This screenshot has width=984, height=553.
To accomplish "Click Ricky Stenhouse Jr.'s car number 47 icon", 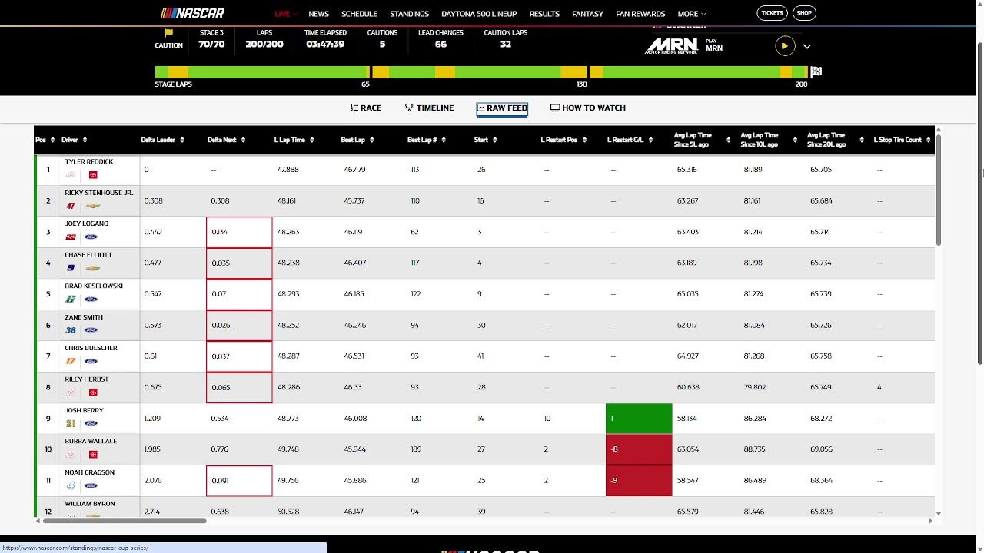I will (71, 206).
